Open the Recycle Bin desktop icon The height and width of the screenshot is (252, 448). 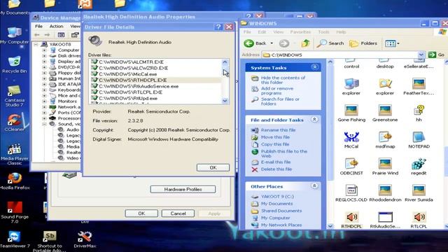(x=14, y=65)
